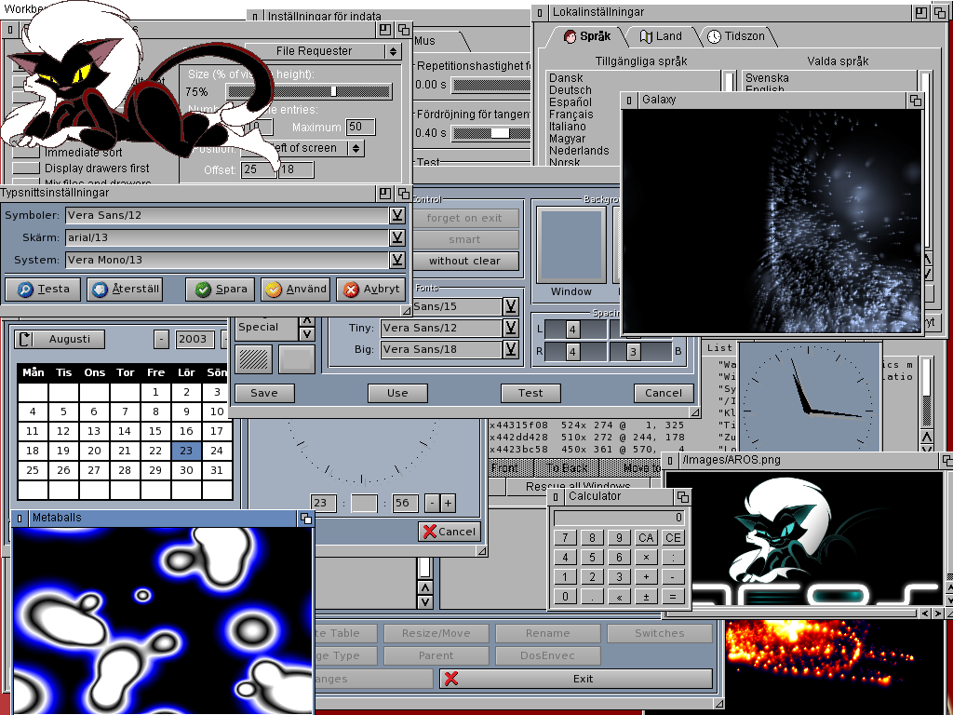Click the Avbryt button
The height and width of the screenshot is (715, 953).
pyautogui.click(x=370, y=290)
